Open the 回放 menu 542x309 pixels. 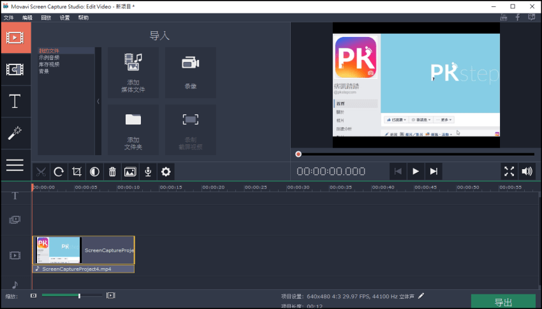[x=46, y=18]
